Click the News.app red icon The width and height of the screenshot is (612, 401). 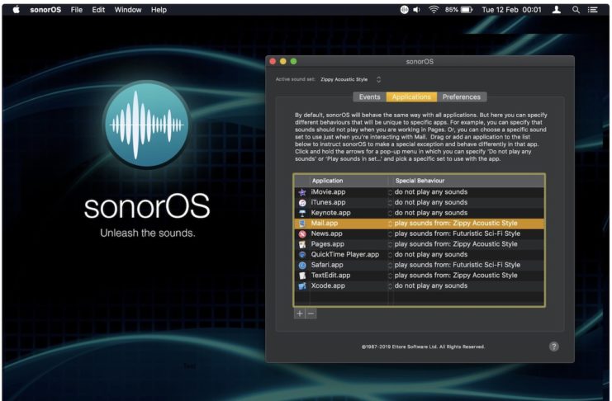coord(302,234)
